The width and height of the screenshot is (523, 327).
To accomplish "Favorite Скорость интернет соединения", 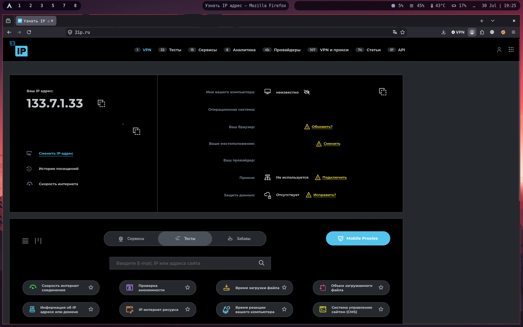I will coord(91,287).
